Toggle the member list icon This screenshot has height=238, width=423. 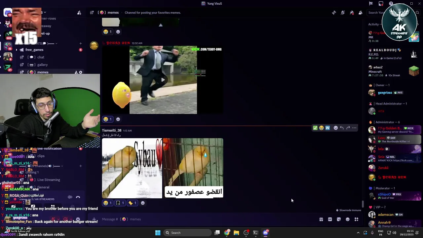coord(361,13)
